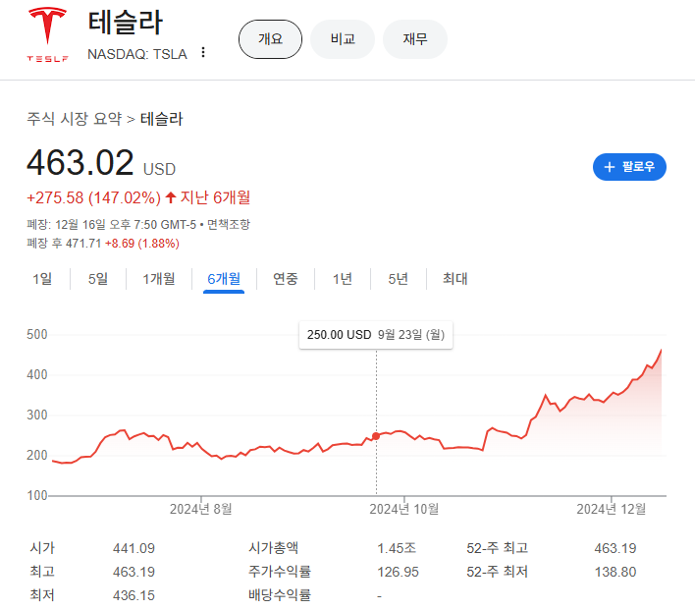The width and height of the screenshot is (695, 610).
Task: Click the 시가 value 441.09
Action: (x=134, y=548)
